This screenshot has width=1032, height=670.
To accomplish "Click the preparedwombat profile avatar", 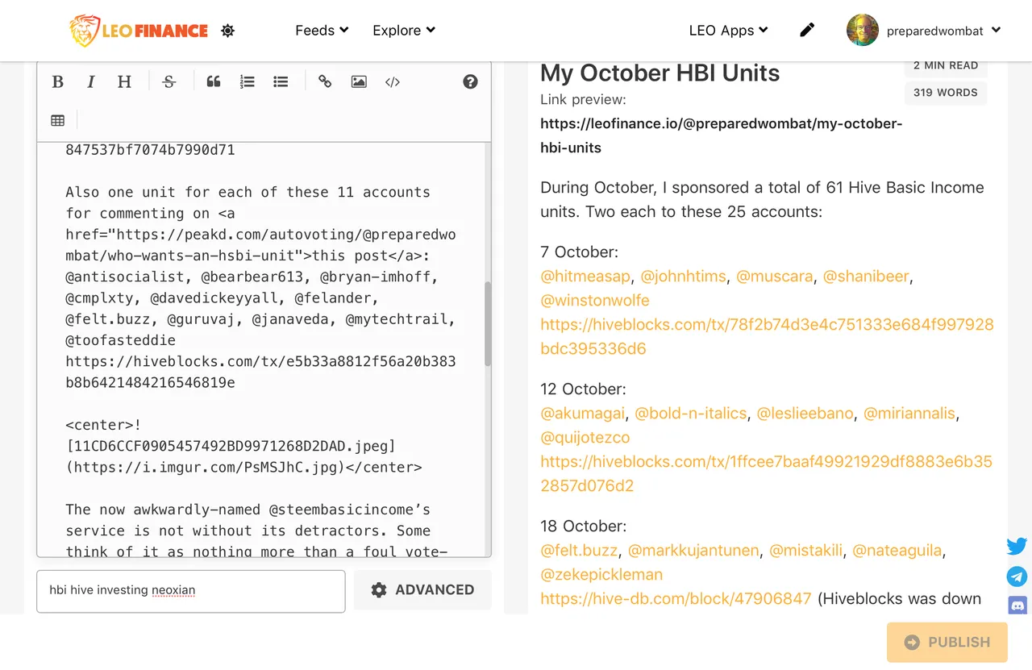I will coord(862,30).
